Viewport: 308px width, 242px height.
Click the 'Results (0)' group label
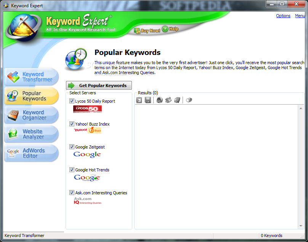tap(148, 93)
